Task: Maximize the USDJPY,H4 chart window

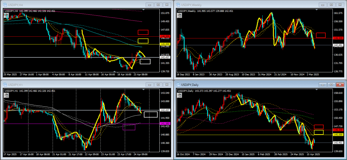Action: (x=158, y=5)
